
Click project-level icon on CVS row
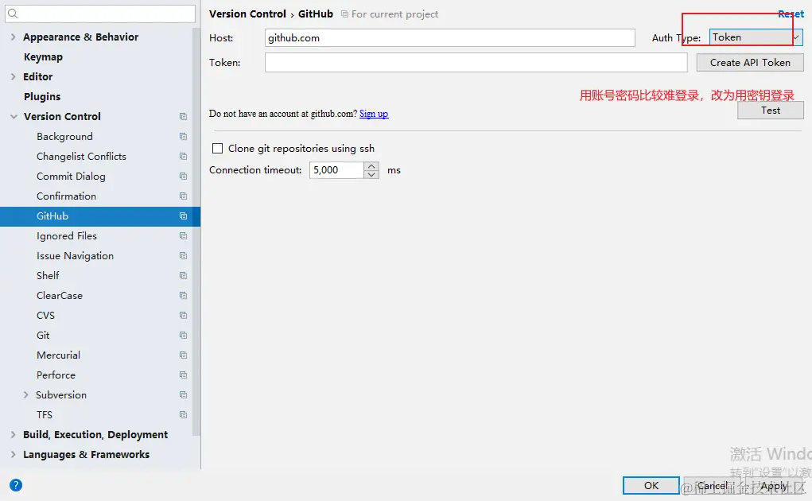(x=183, y=315)
